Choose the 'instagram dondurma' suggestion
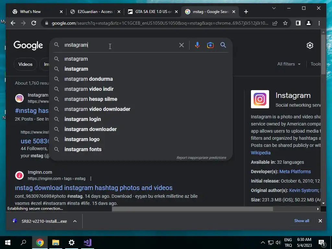Screen dimensions: 332x249 [x=141, y=79]
